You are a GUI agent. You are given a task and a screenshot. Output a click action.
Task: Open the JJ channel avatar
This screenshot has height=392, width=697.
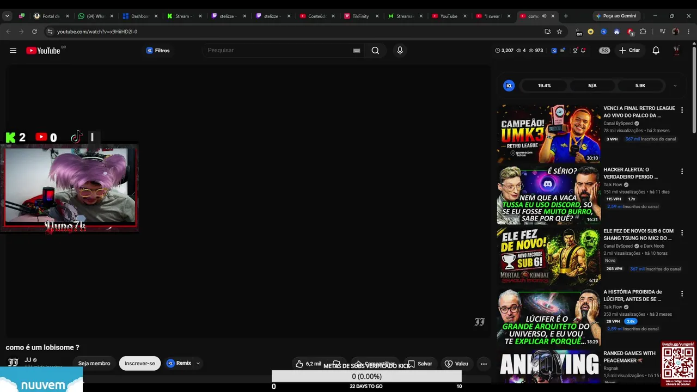click(x=13, y=362)
